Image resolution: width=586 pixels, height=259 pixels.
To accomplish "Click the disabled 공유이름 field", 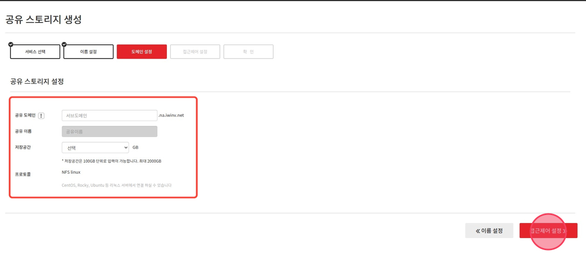I will click(x=109, y=131).
